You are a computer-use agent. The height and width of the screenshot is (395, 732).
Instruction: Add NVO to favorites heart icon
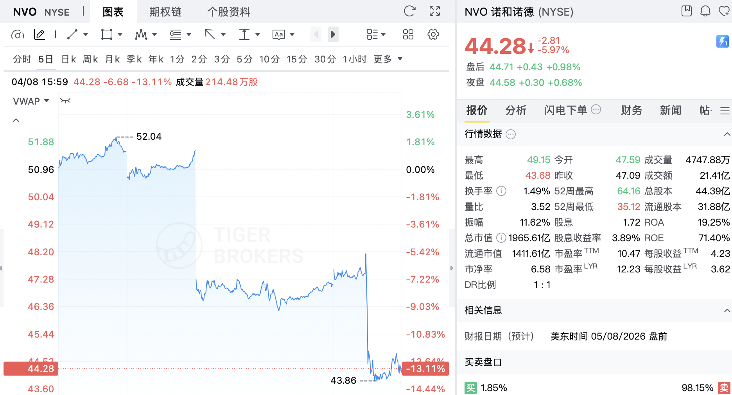(x=724, y=11)
